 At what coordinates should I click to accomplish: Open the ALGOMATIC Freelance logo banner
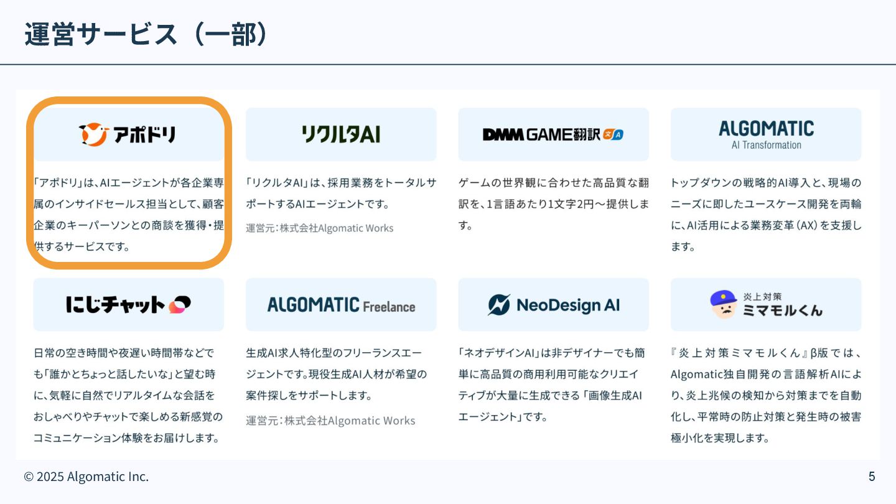341,304
